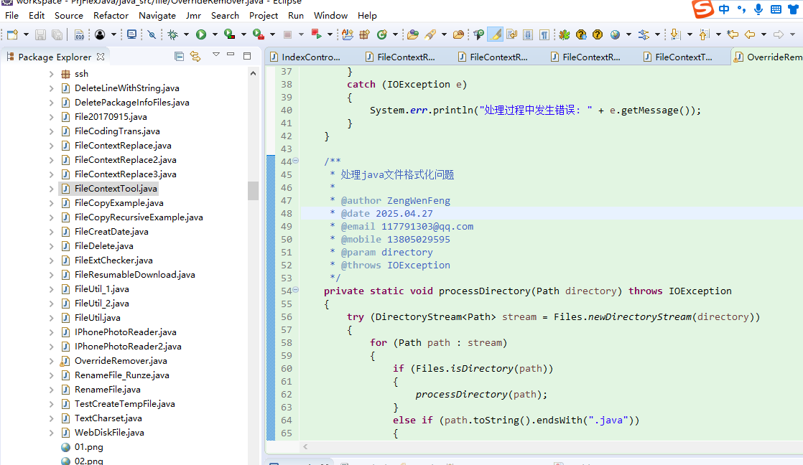
Task: Toggle Word Wrap in editor
Action: (511, 34)
